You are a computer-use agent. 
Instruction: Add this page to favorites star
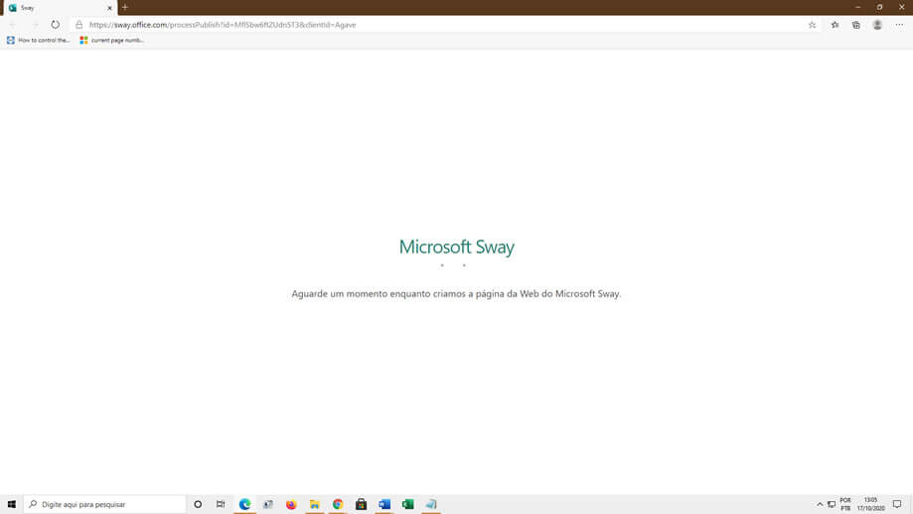pyautogui.click(x=812, y=25)
